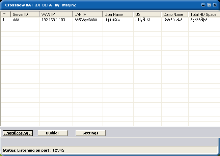Click the Builder button

pyautogui.click(x=53, y=133)
